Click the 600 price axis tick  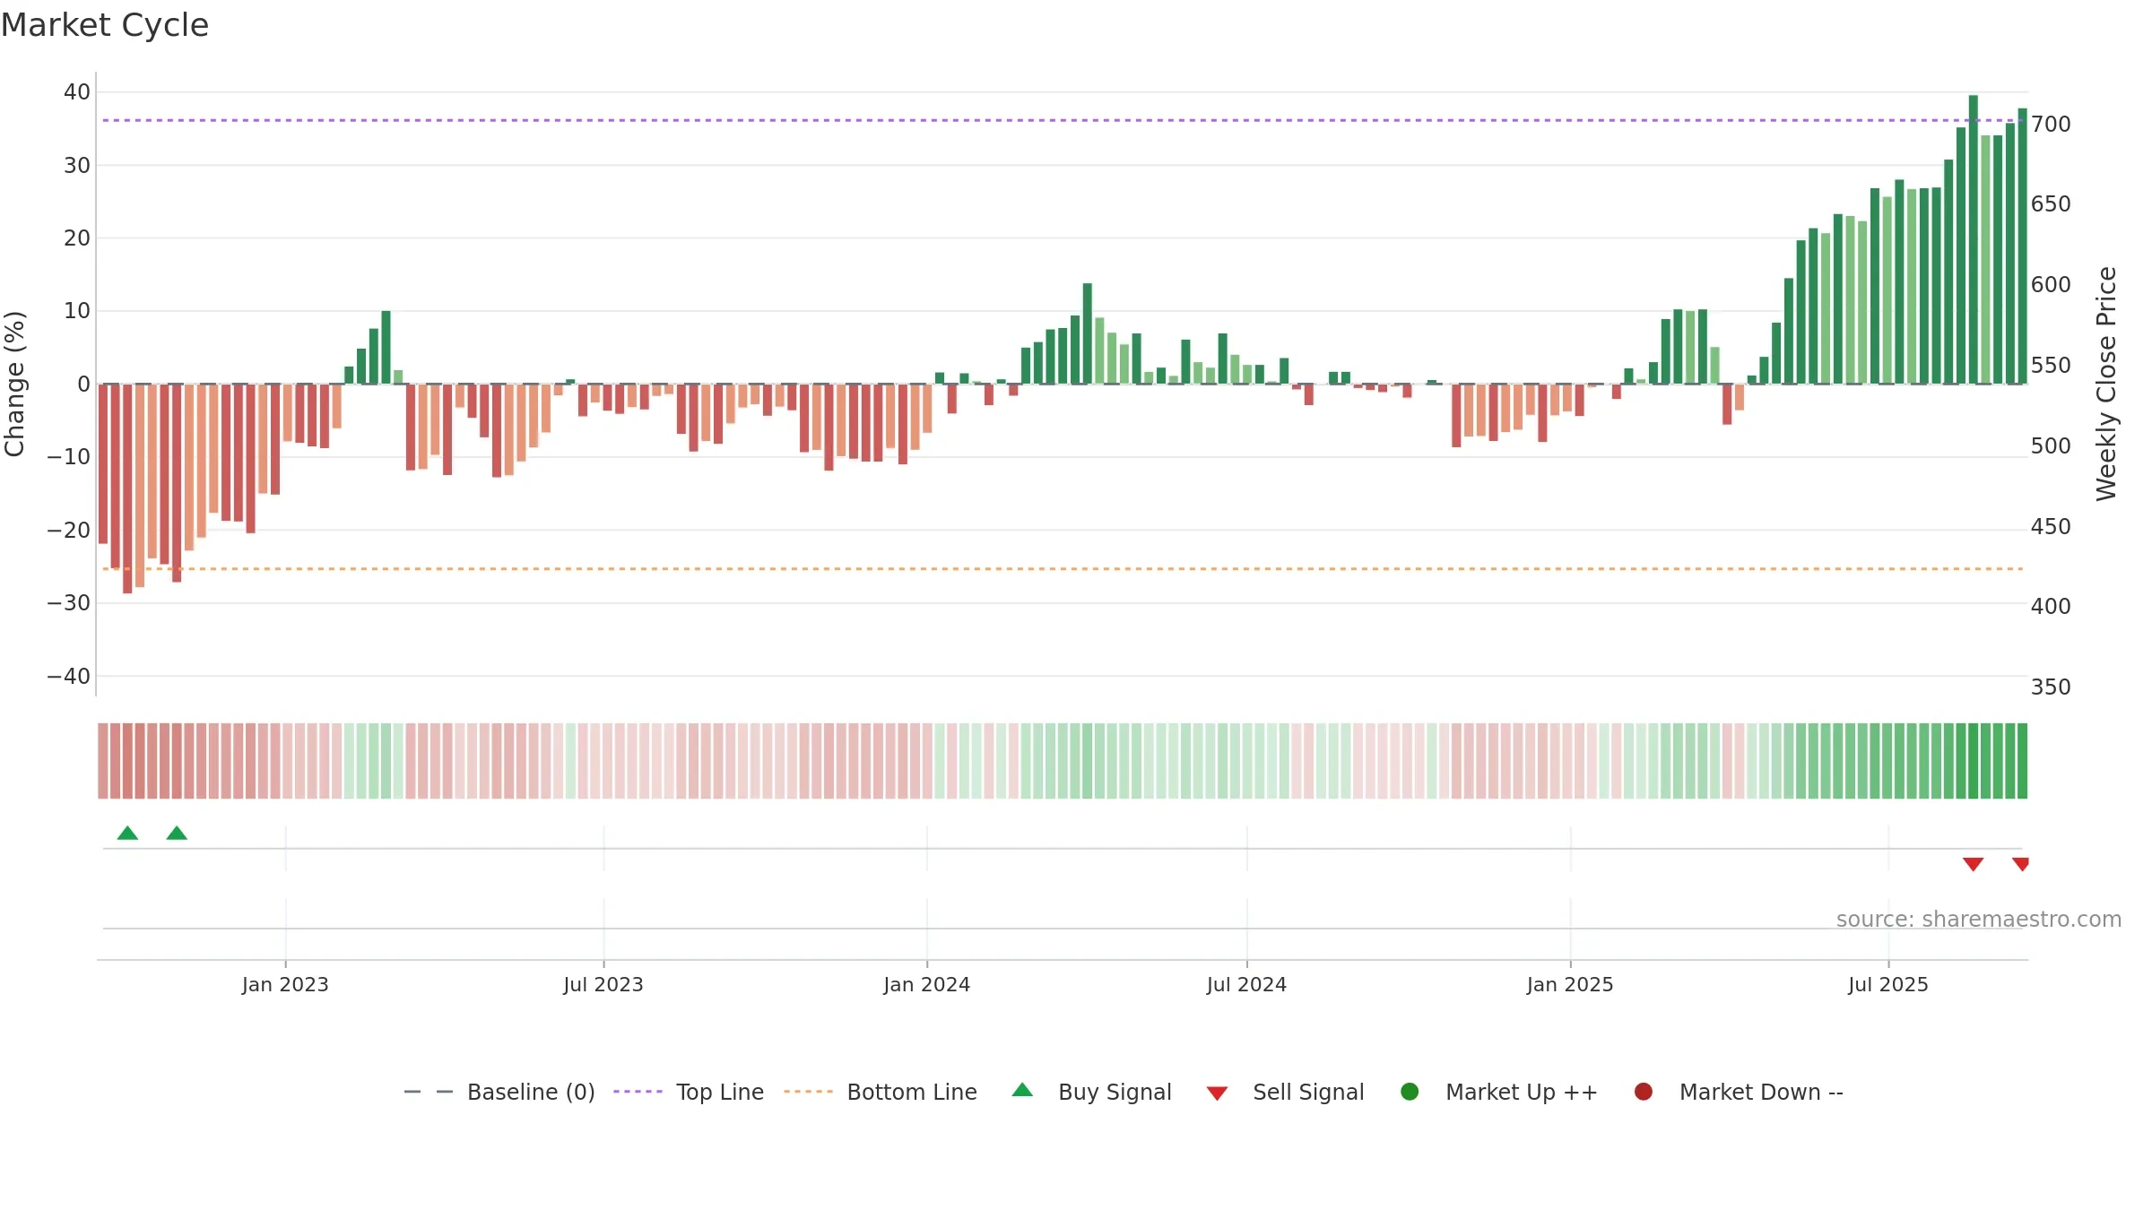pyautogui.click(x=2051, y=284)
